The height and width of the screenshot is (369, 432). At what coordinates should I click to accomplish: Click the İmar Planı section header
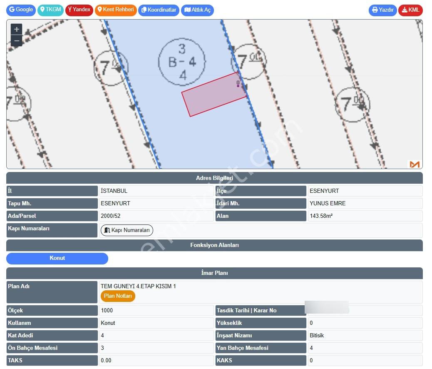coord(214,273)
